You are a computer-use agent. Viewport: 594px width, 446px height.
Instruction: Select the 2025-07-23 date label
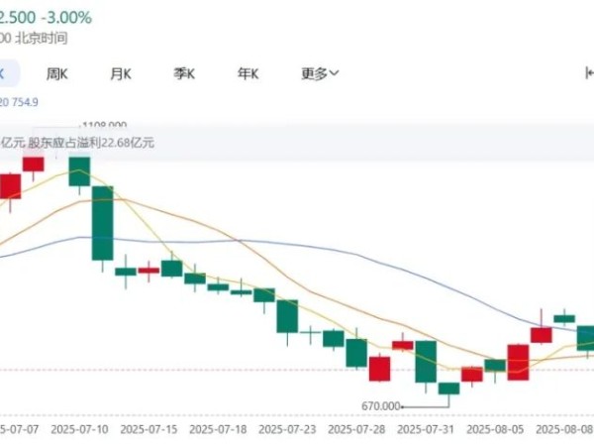[x=287, y=429]
